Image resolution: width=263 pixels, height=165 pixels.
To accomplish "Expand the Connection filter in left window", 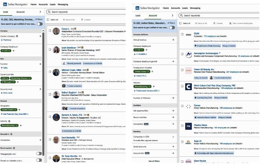I will [40, 140].
